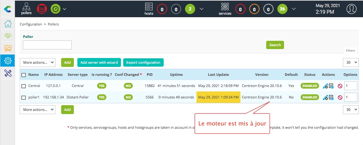Open the user profile icon
Screen dimensions: 363x145
352,9
